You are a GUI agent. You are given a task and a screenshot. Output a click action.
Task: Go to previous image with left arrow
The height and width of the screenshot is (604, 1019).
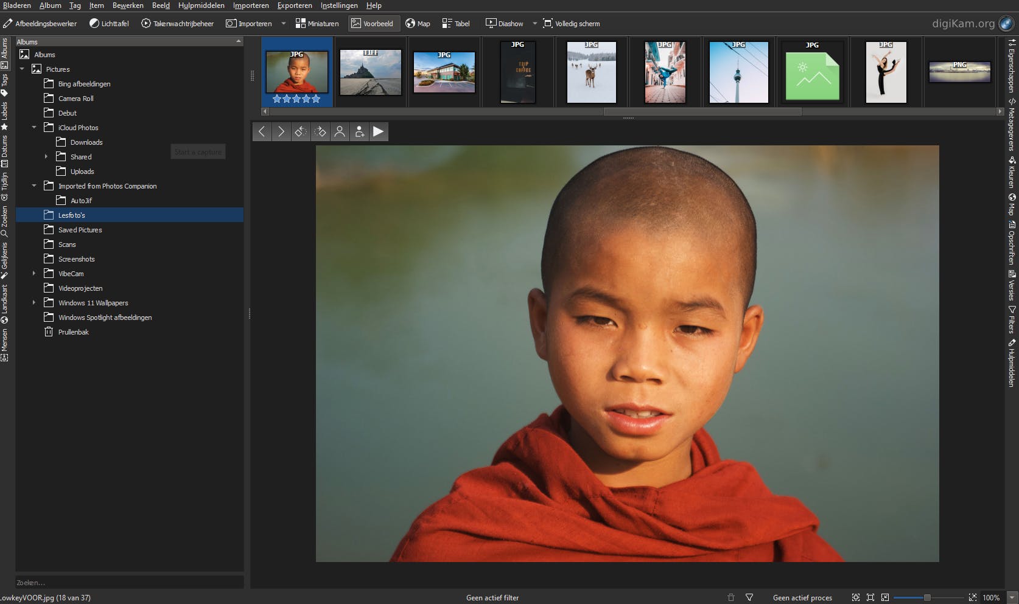pos(262,131)
